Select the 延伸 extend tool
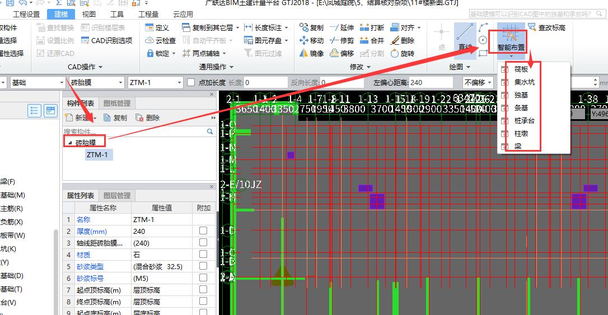 tap(342, 28)
